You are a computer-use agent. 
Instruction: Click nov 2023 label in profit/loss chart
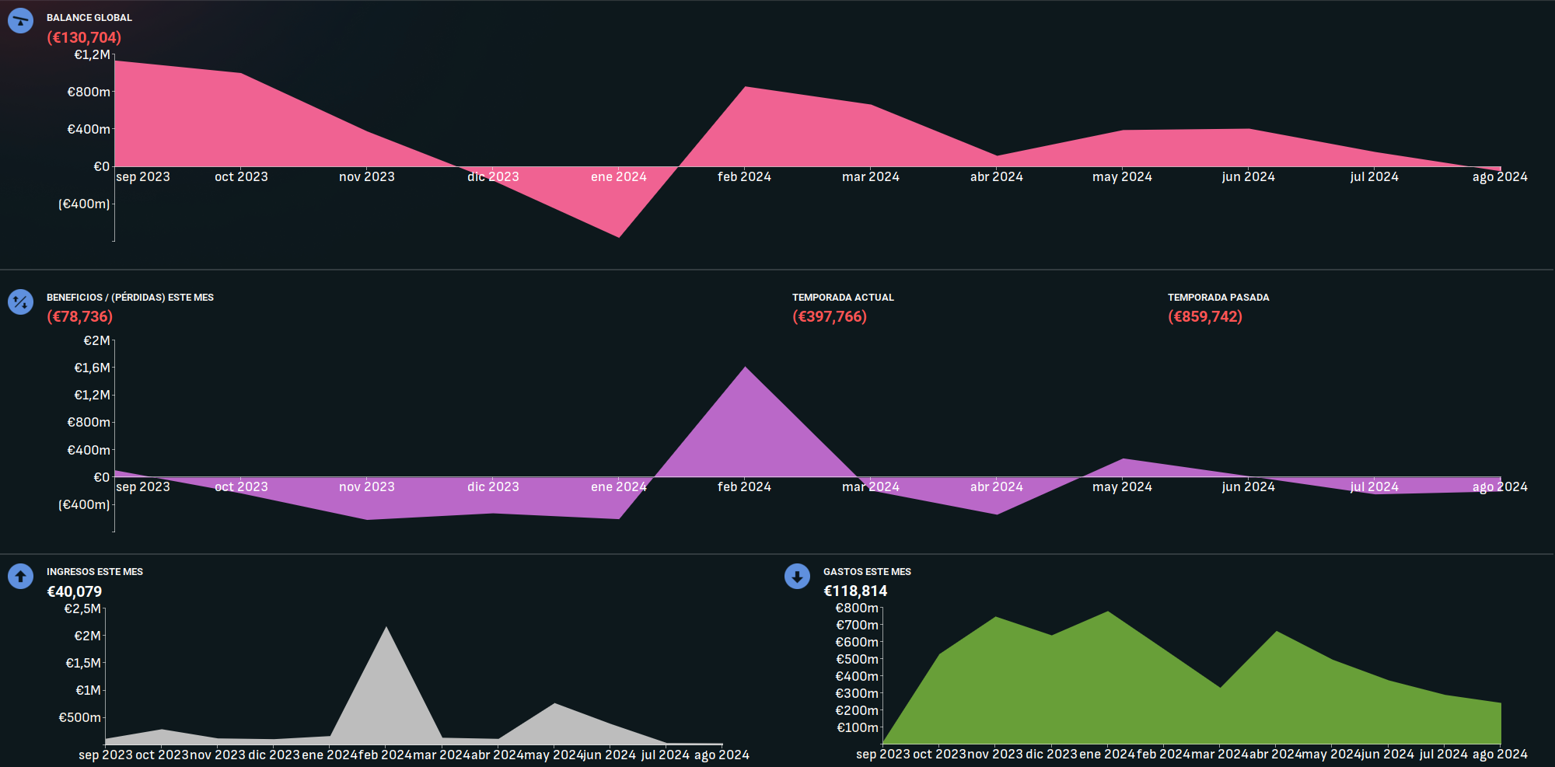pyautogui.click(x=367, y=487)
